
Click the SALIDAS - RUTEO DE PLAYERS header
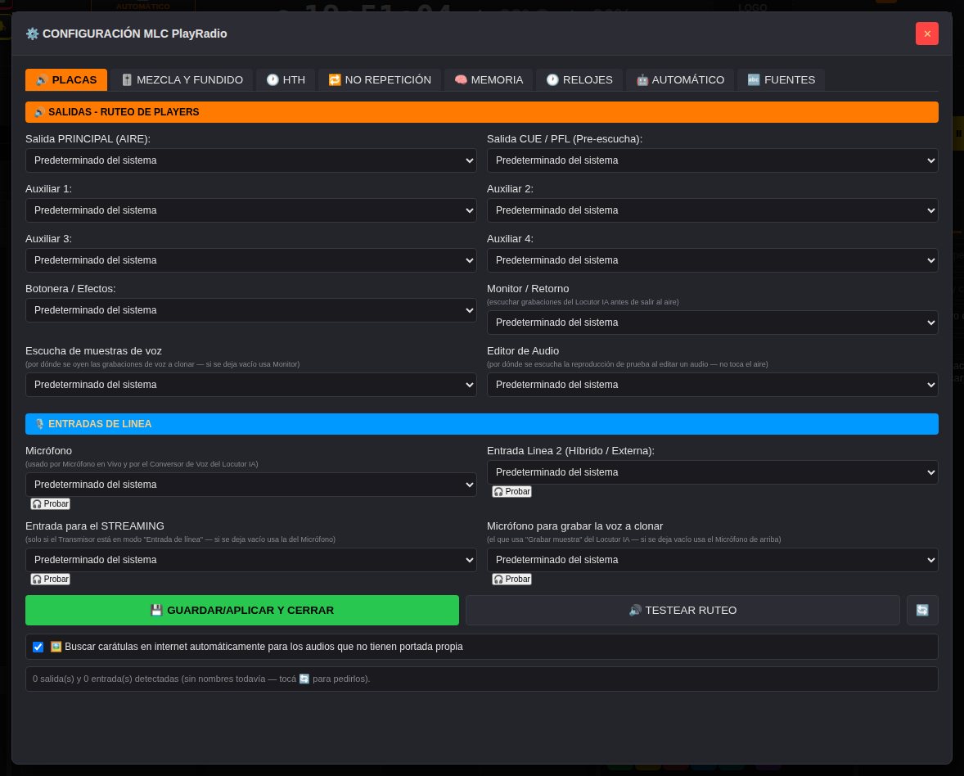[482, 112]
